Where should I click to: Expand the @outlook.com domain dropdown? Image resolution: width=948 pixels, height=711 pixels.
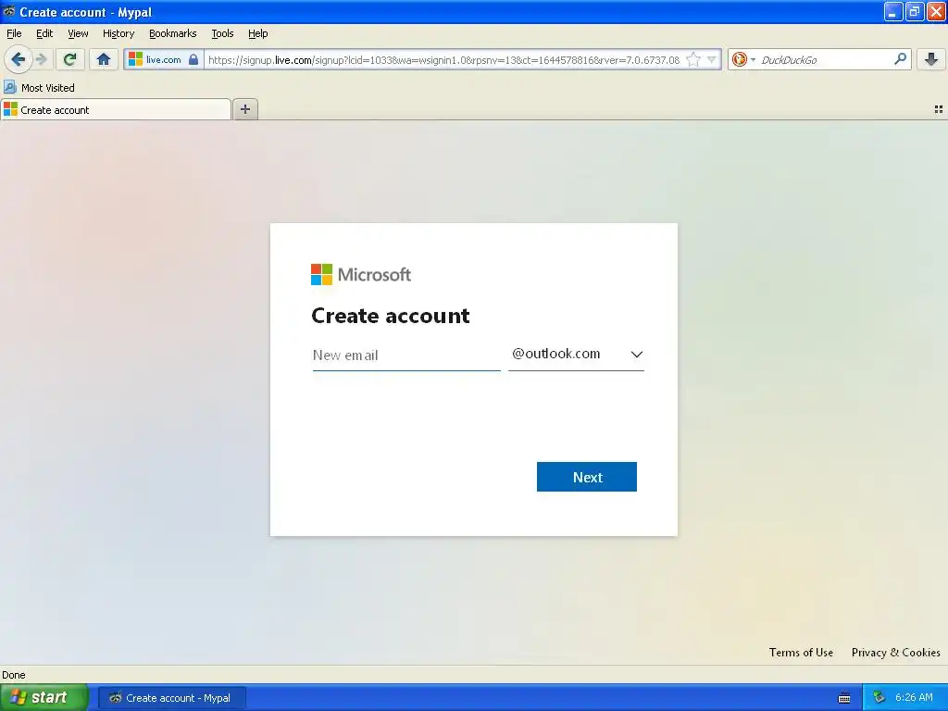pyautogui.click(x=576, y=355)
